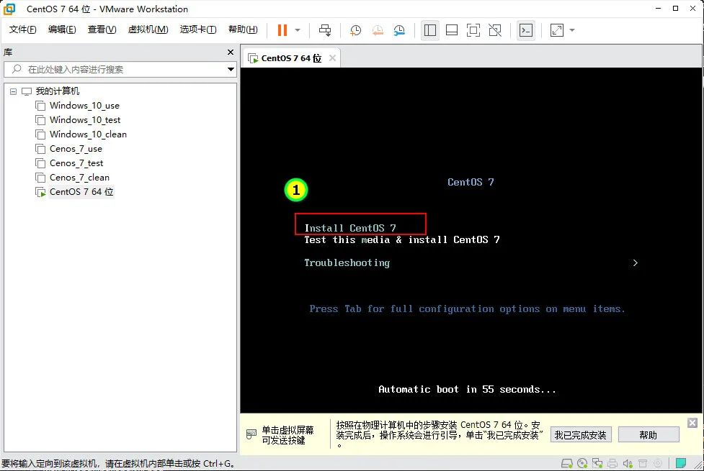Image resolution: width=704 pixels, height=471 pixels.
Task: Click the 我已完成安装 button
Action: [581, 435]
